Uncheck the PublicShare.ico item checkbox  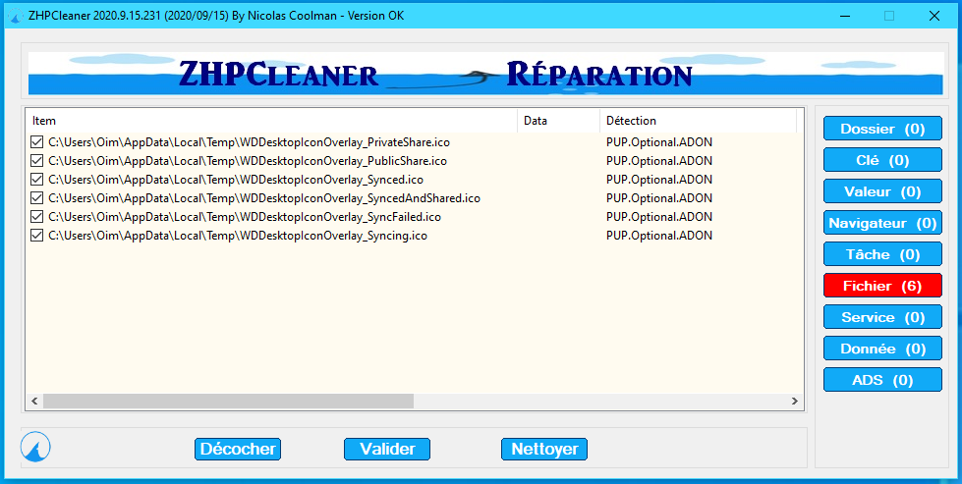36,161
